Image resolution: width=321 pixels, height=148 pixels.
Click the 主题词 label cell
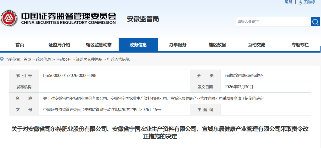(205, 110)
